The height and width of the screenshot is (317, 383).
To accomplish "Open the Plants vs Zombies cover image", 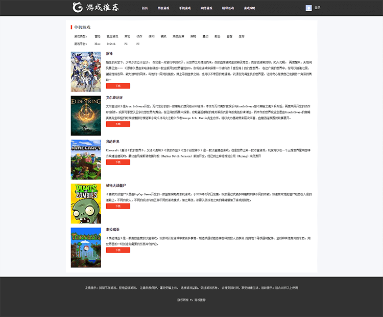I will (x=86, y=203).
